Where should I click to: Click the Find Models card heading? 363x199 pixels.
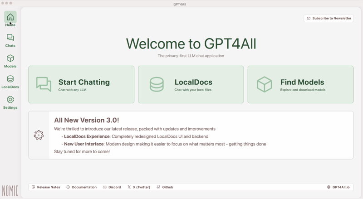point(302,82)
